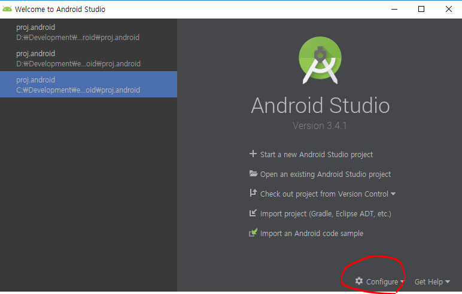Click the large Android Studio logo
This screenshot has width=462, height=294.
click(320, 60)
